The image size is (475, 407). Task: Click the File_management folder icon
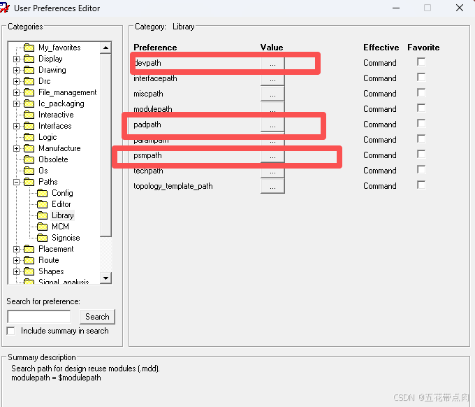pos(29,92)
